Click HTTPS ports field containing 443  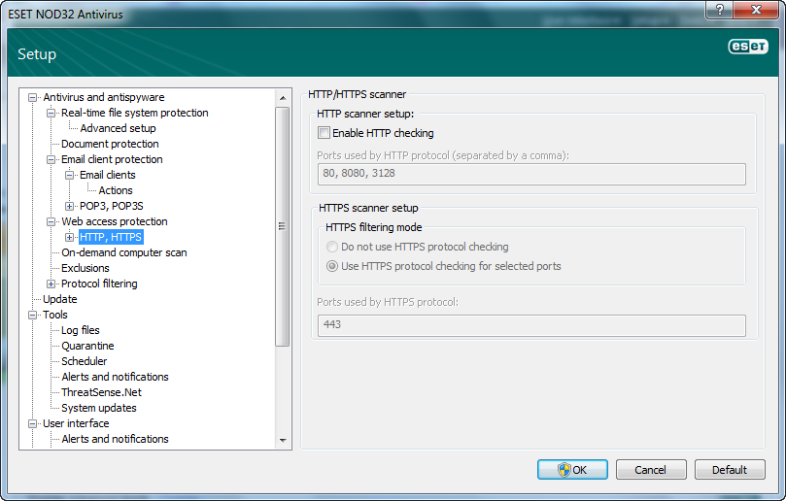click(531, 325)
